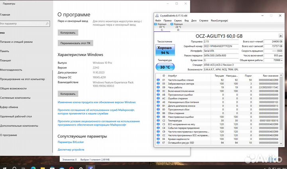Open Удаленный рабочий стол settings

coord(16,116)
